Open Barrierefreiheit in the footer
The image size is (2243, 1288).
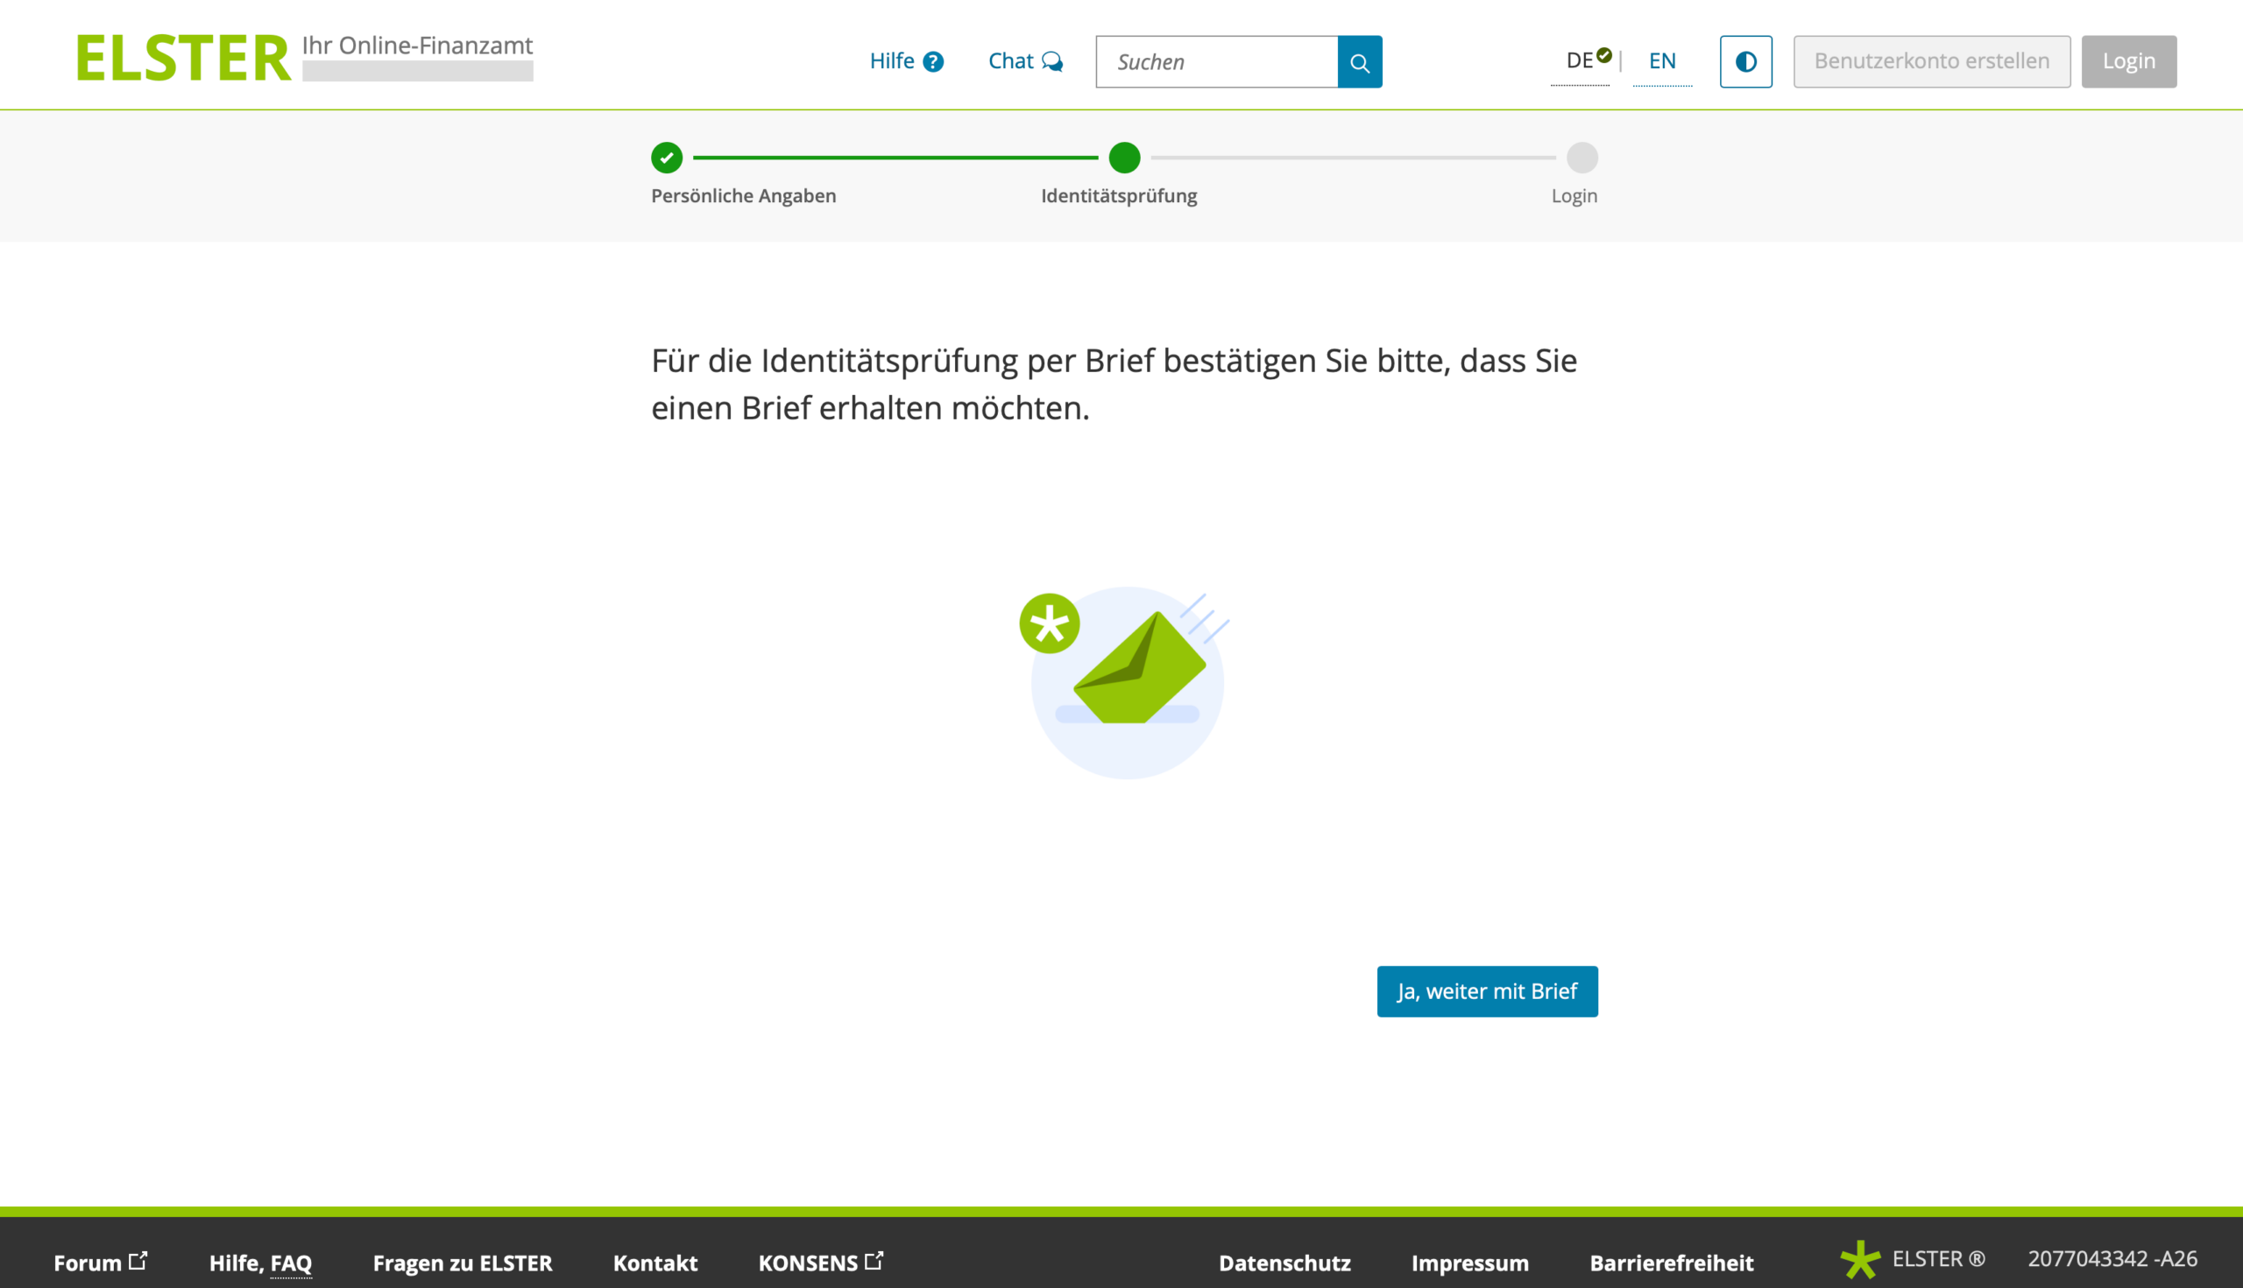(1671, 1263)
